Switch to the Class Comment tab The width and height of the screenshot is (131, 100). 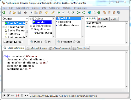pyautogui.click(x=60, y=48)
